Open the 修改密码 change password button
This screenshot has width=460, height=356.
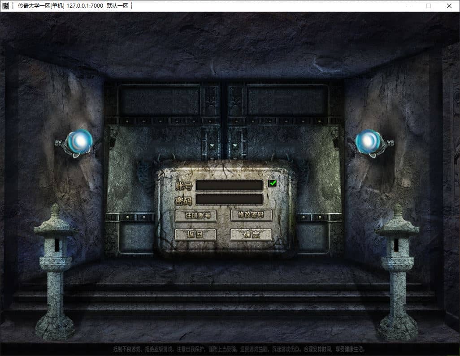click(251, 215)
